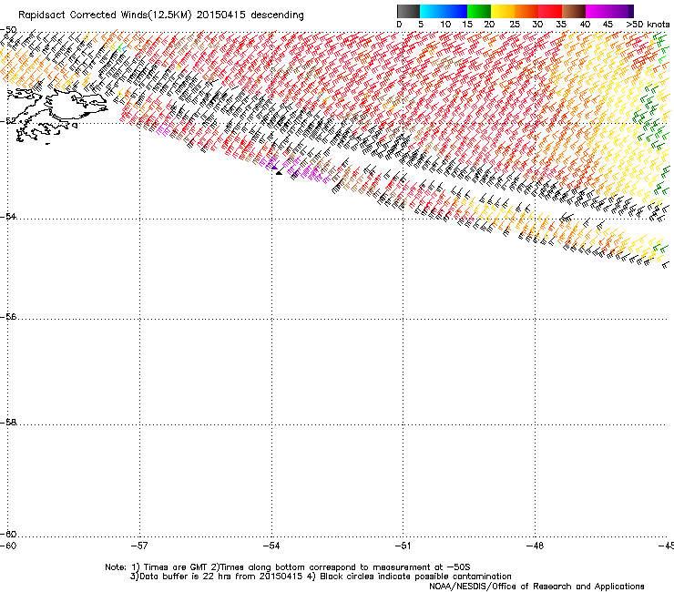
Task: Click the date '20150415' in the title
Action: click(221, 15)
